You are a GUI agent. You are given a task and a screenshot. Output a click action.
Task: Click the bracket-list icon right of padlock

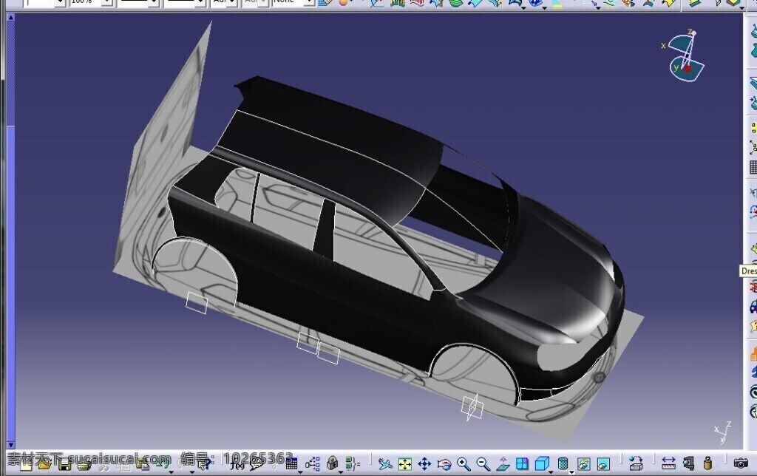353,464
